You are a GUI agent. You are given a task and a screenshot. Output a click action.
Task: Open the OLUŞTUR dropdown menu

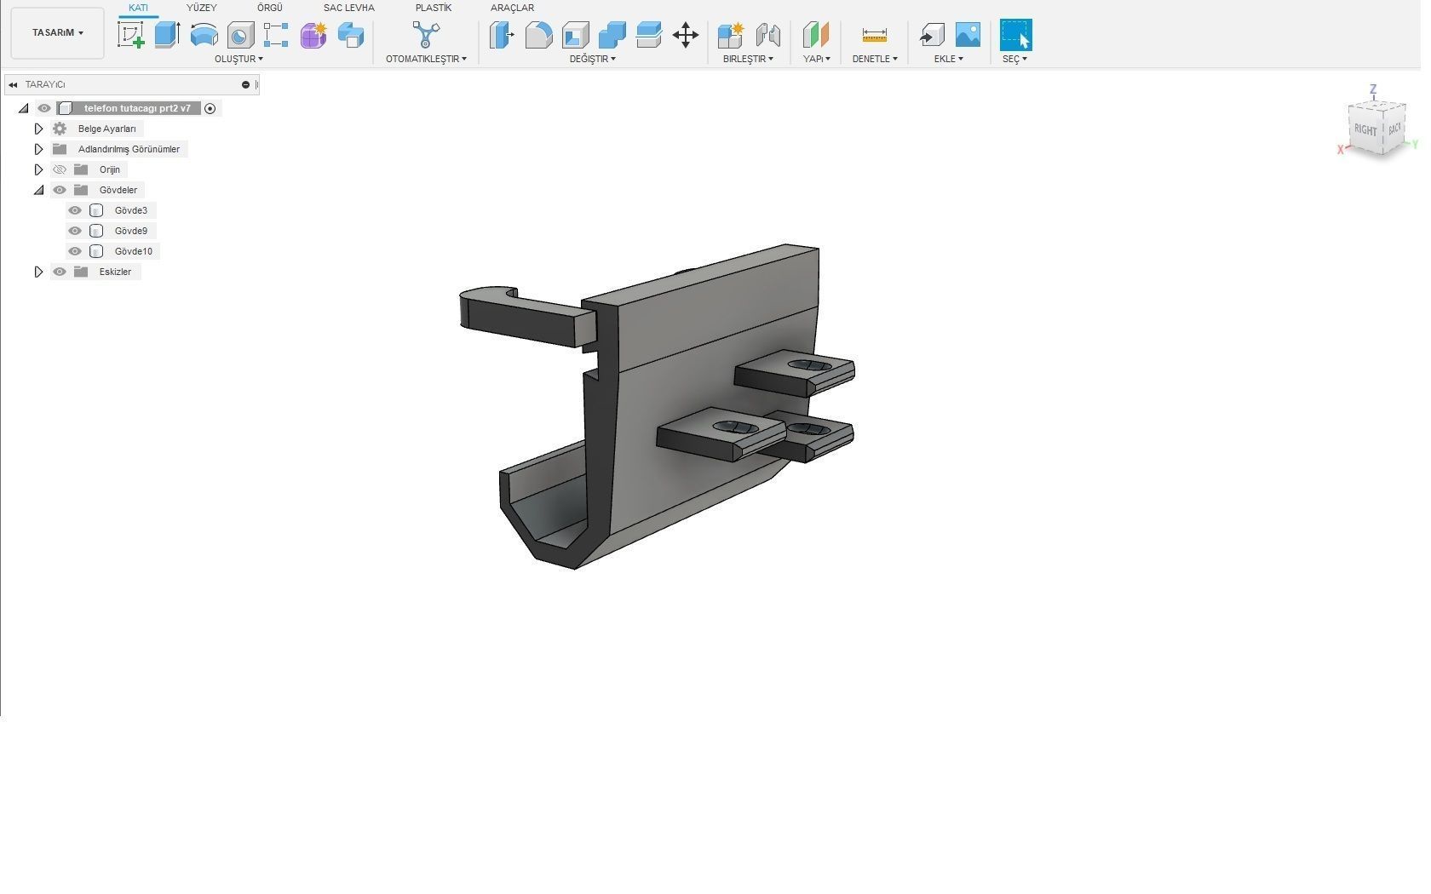(238, 59)
